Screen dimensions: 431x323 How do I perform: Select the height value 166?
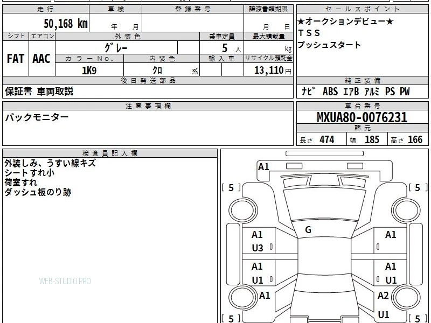[415, 139]
